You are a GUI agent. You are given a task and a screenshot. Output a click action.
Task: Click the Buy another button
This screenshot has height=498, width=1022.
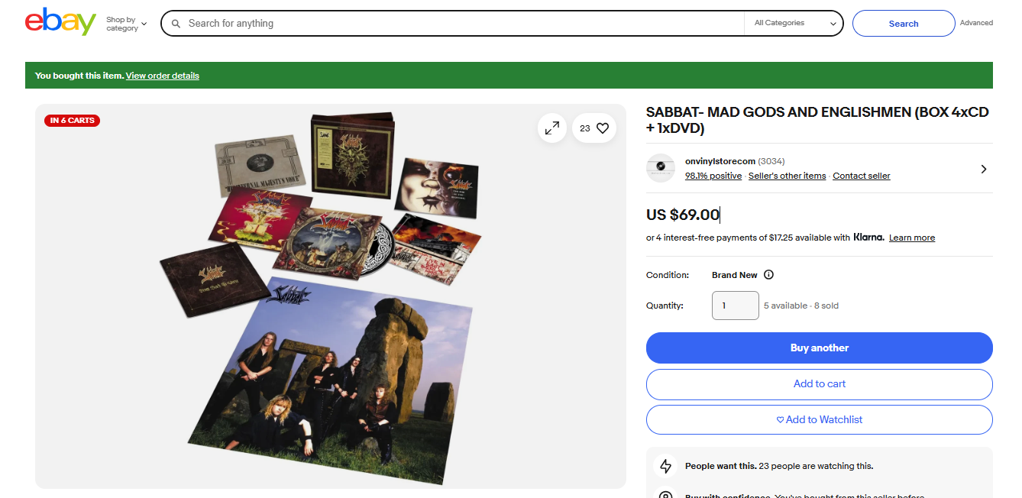819,348
